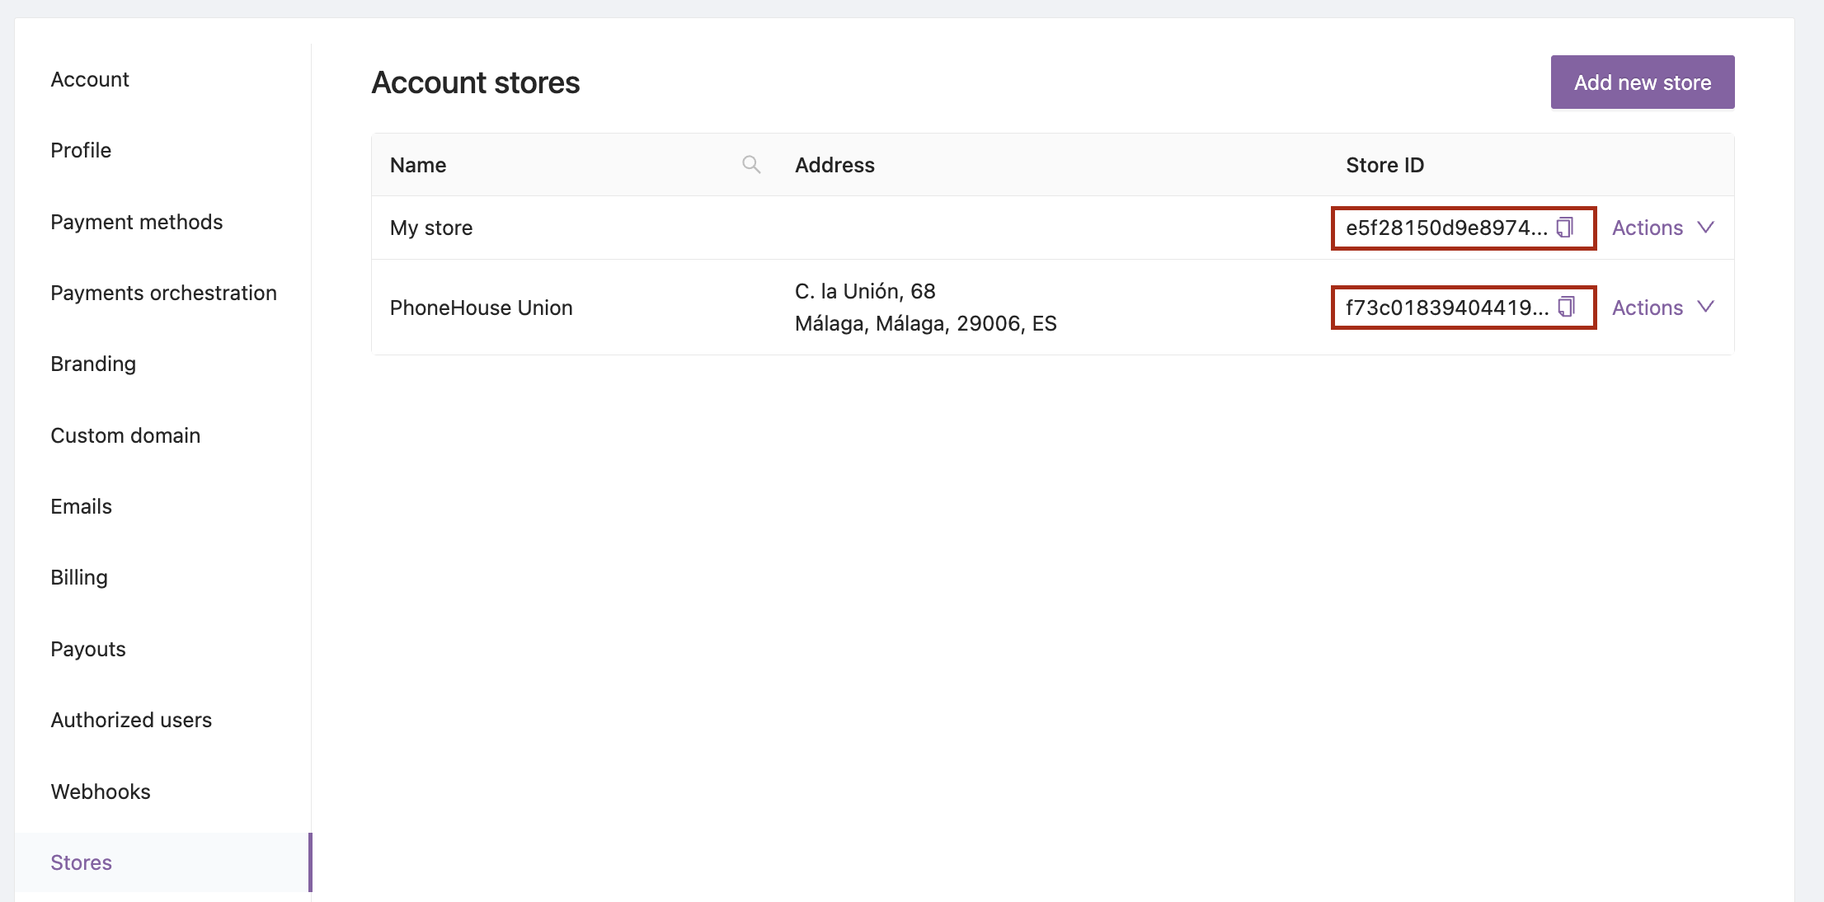Click the copy icon for My store ID
This screenshot has width=1824, height=902.
1569,227
